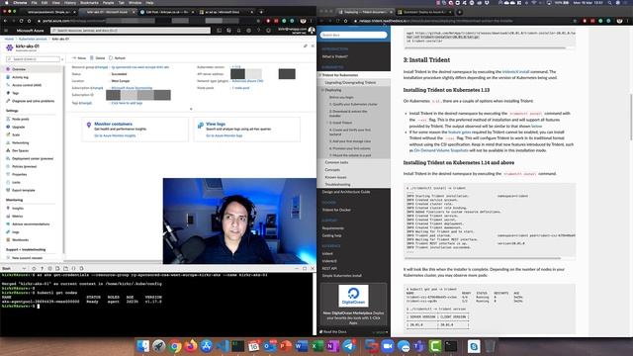Screen dimensions: 633x356
Task: Click Refresh button in AKS toolbar
Action: tap(117, 58)
